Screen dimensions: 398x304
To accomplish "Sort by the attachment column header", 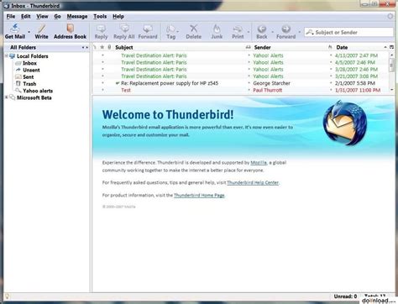I will pyautogui.click(x=109, y=47).
